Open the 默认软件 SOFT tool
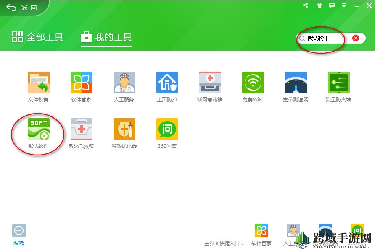This screenshot has width=375, height=251. pos(39,129)
